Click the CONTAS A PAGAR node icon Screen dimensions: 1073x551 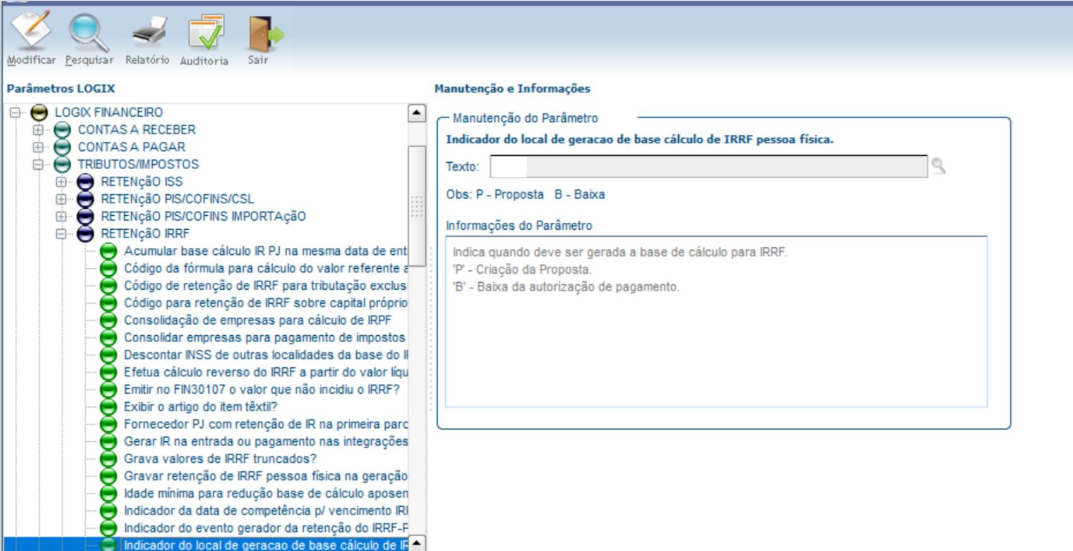(x=63, y=147)
